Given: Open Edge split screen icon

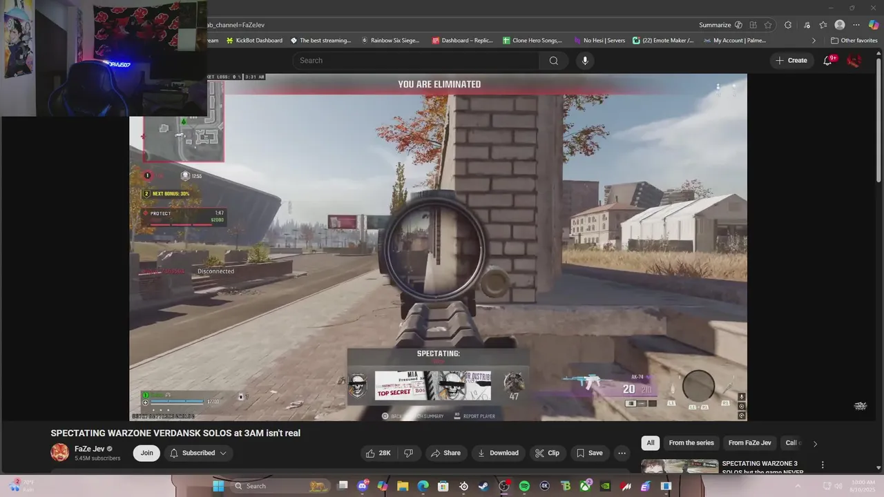Looking at the screenshot, I should (x=753, y=25).
